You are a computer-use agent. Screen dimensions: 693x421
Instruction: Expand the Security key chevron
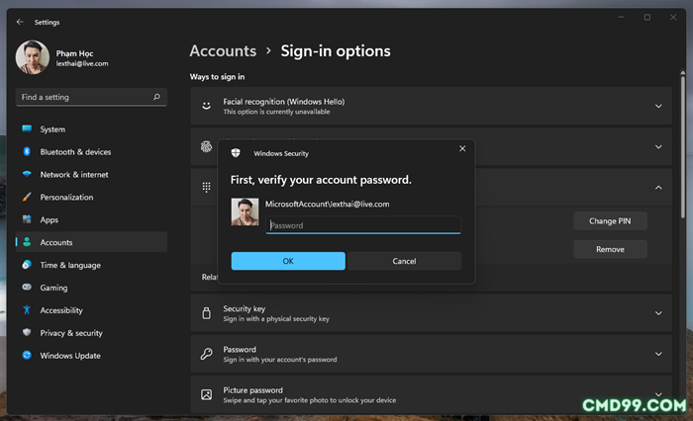(658, 313)
